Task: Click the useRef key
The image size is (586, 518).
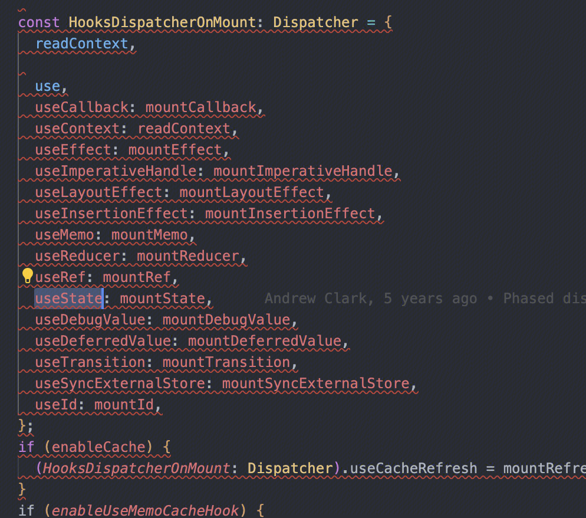Action: click(x=60, y=277)
